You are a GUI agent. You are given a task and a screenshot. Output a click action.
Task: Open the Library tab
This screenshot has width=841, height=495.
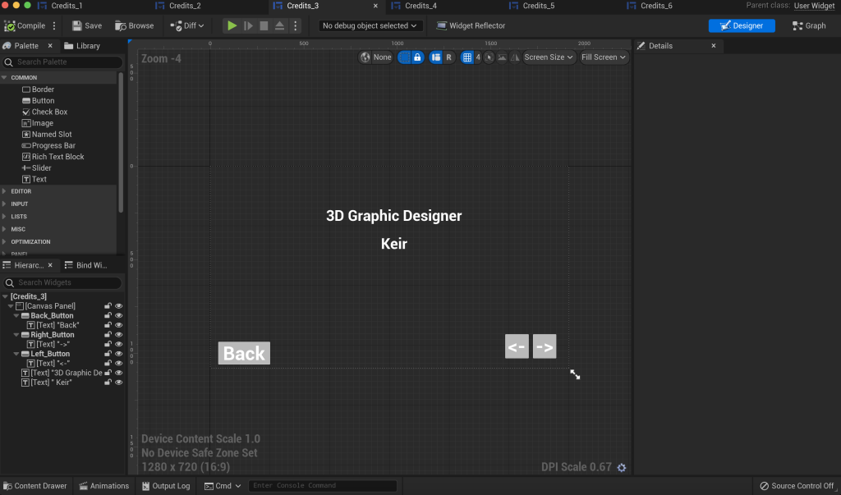[82, 46]
